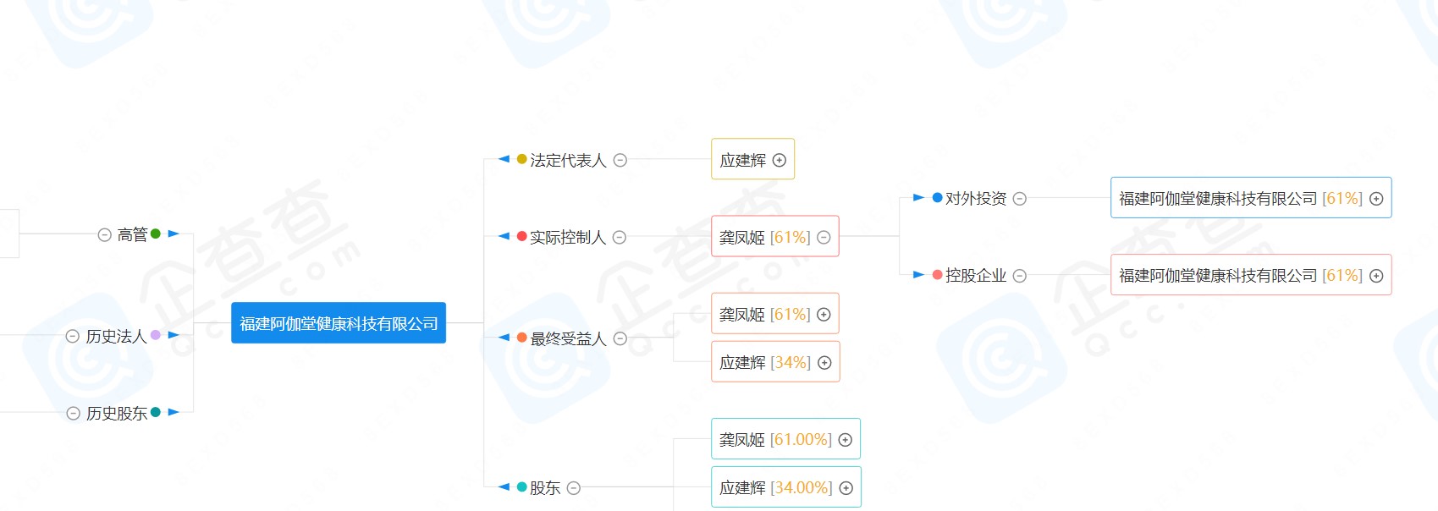Collapse the 法定代表人 branch
Image resolution: width=1438 pixels, height=511 pixels.
620,160
